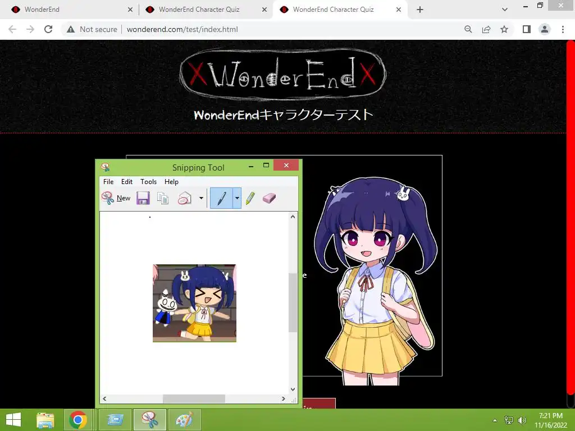Viewport: 575px width, 431px height.
Task: Click the browser page vertical scrollbar
Action: pyautogui.click(x=571, y=218)
